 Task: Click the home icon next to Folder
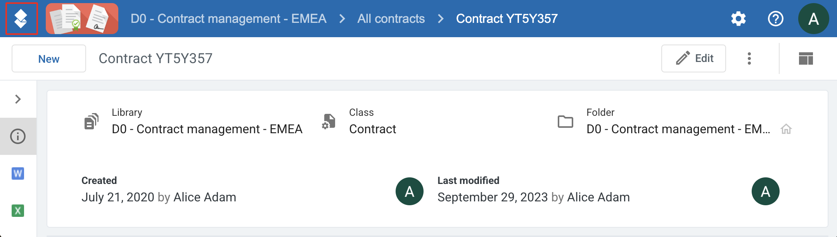(x=786, y=129)
